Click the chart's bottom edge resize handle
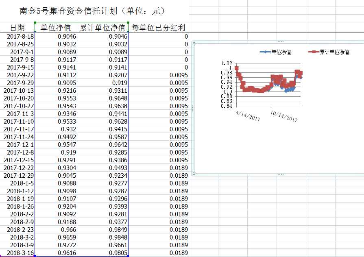 [280, 174]
